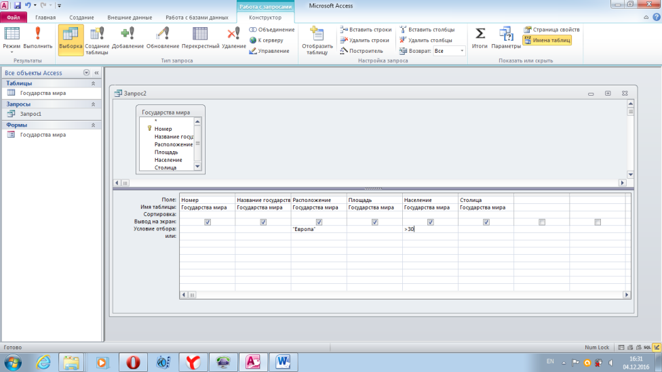This screenshot has width=662, height=372.
Task: Switch to Главная ribbon tab
Action: pyautogui.click(x=45, y=18)
